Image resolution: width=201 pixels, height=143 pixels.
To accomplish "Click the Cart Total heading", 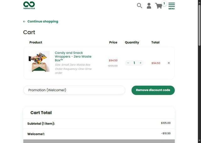I will [41, 113].
